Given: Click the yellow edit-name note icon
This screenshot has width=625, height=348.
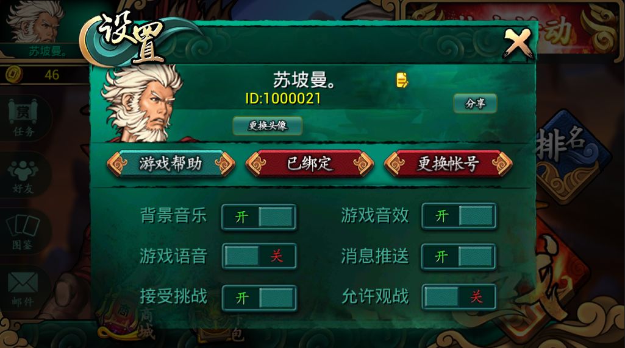Looking at the screenshot, I should point(402,80).
